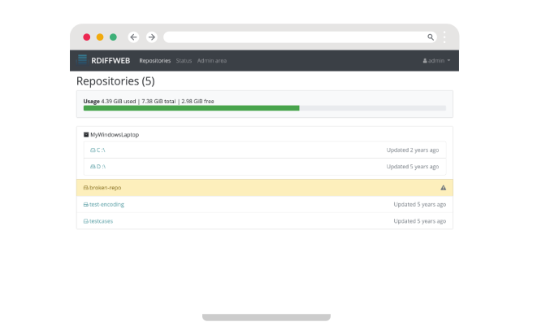The width and height of the screenshot is (533, 335).
Task: Go to Repositories in the navbar
Action: pos(154,61)
